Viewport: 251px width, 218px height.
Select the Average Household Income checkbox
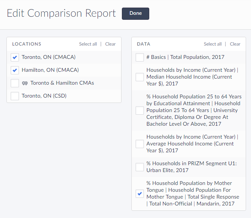pyautogui.click(x=140, y=144)
